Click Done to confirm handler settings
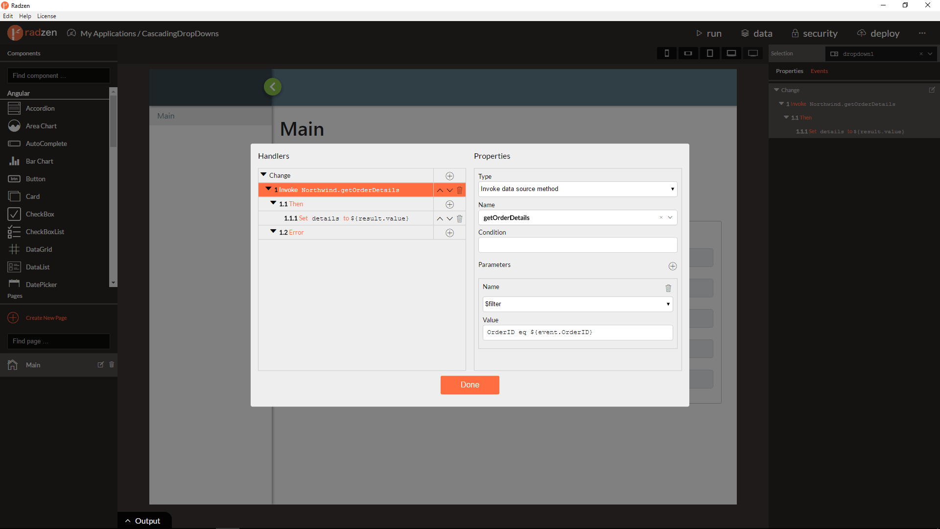 470,385
